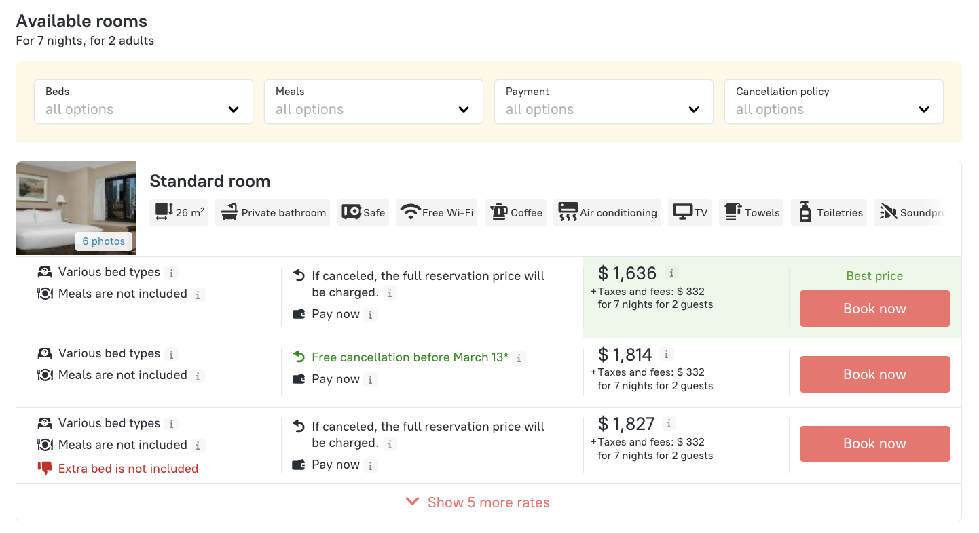979x533 pixels.
Task: Book the $1,636 best price rate
Action: pos(874,309)
